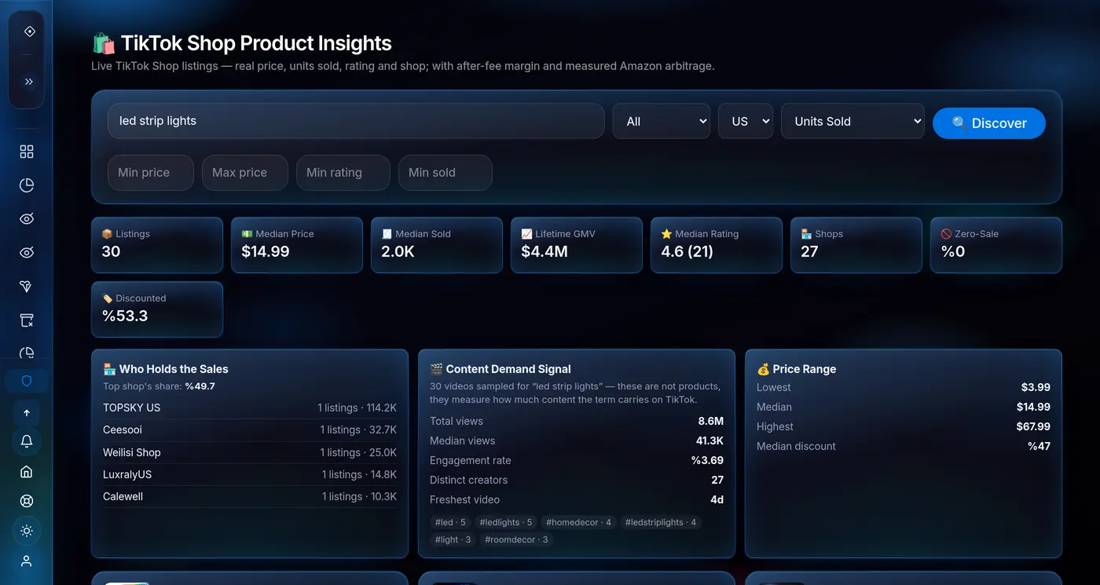The width and height of the screenshot is (1100, 585).
Task: Click the eye icon directly below the pie chart
Action: point(27,219)
